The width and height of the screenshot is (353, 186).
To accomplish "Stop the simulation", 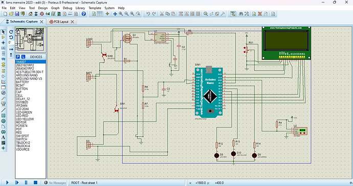I will point(35,182).
